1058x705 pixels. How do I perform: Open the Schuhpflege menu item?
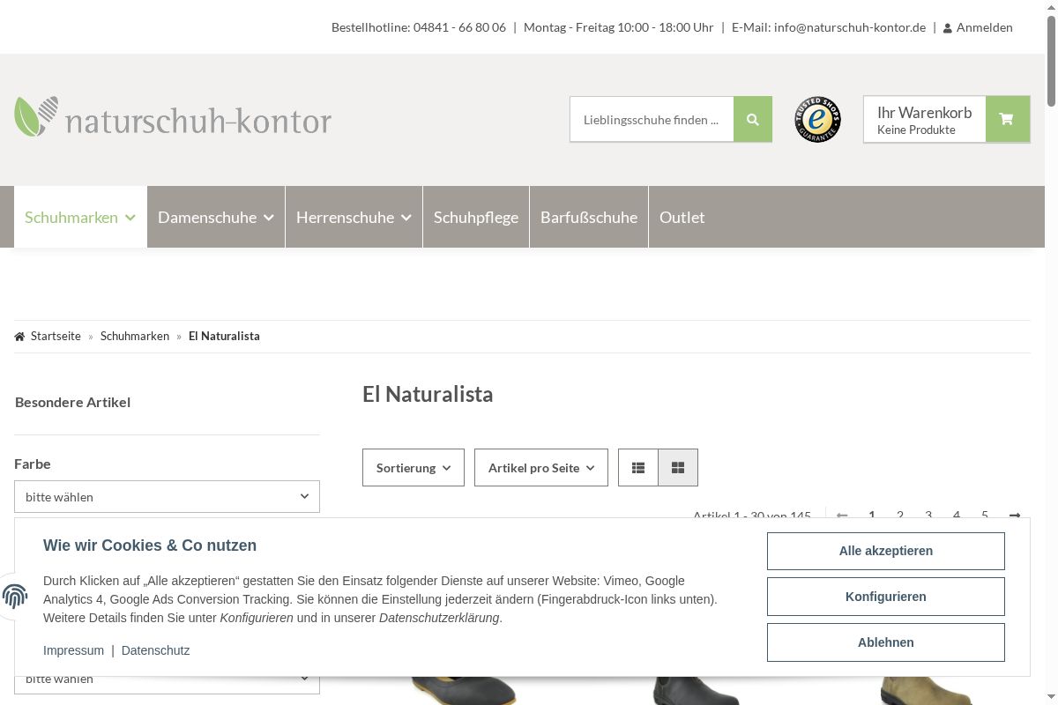pyautogui.click(x=476, y=217)
